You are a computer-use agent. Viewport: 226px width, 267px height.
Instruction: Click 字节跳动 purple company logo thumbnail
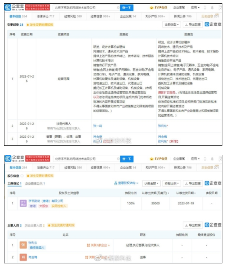coord(23,203)
